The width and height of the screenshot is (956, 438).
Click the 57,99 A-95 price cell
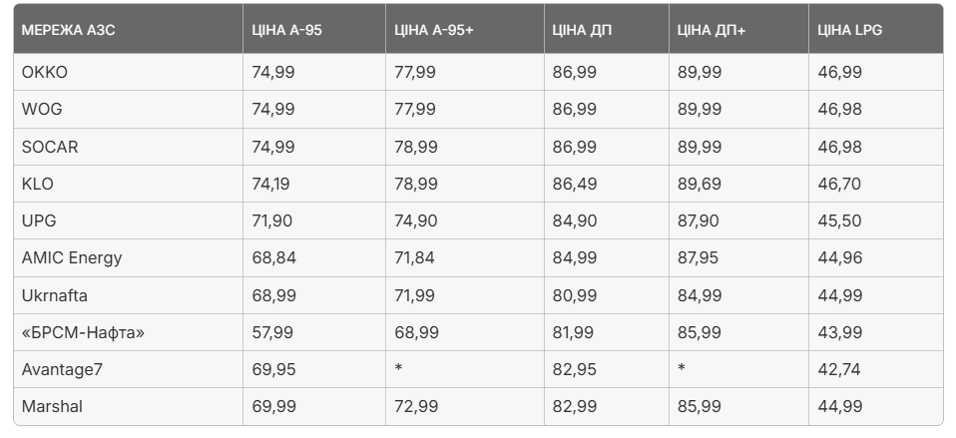273,332
